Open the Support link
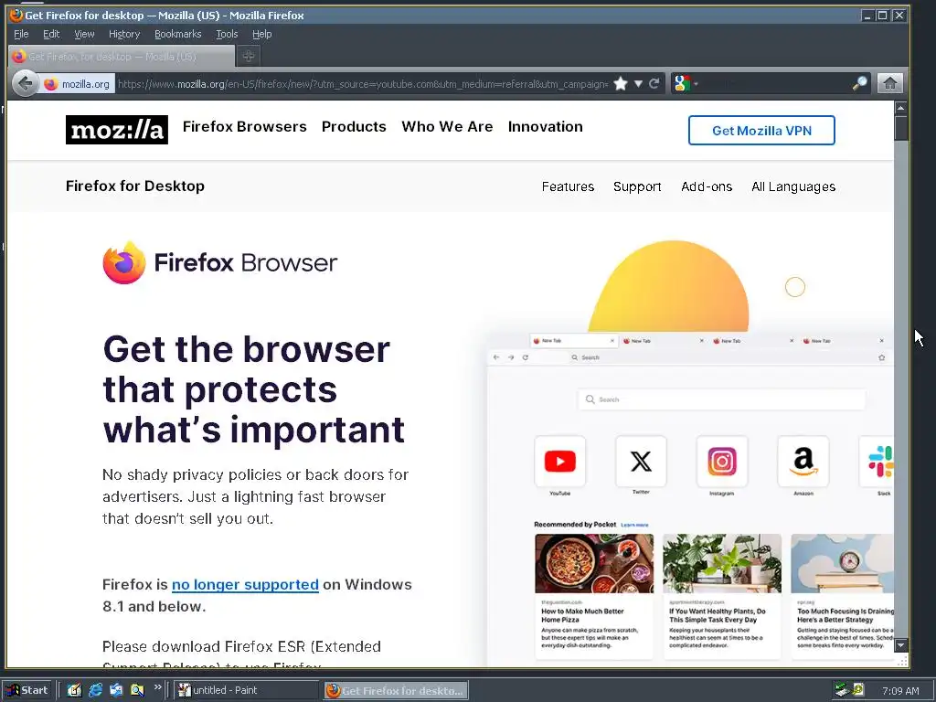This screenshot has height=702, width=936. click(x=637, y=186)
